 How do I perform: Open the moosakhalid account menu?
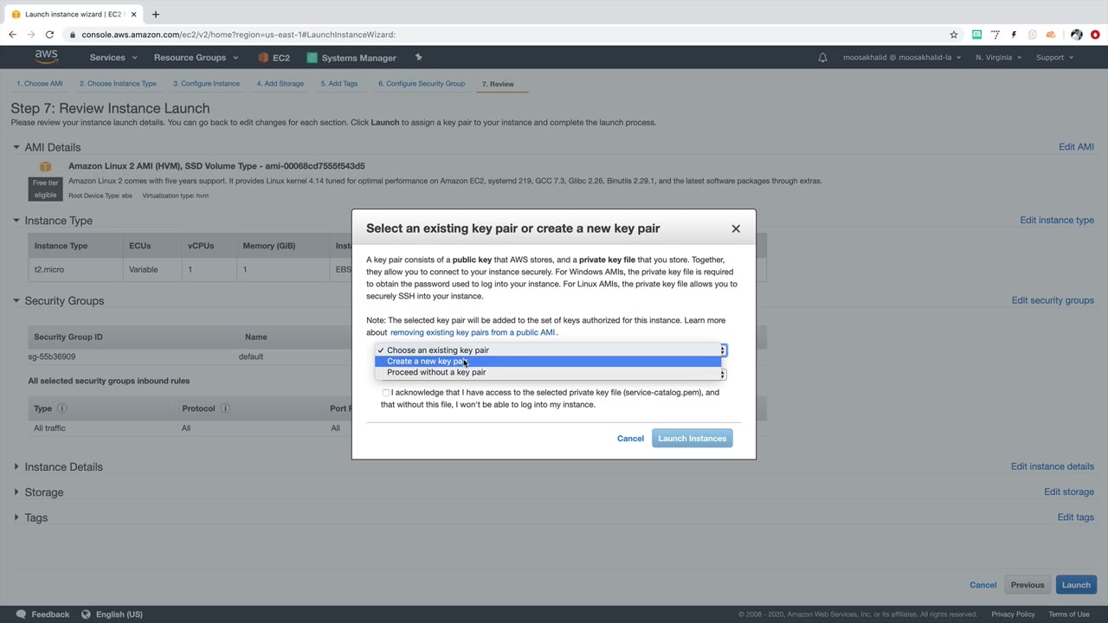(901, 58)
